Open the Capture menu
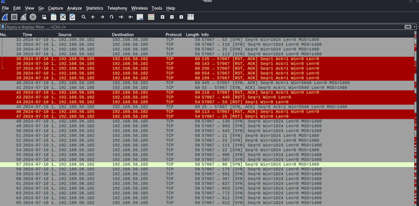 click(56, 8)
